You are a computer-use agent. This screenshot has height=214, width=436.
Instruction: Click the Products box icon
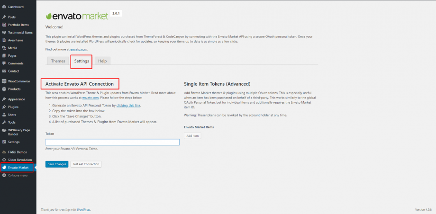[x=4, y=89]
